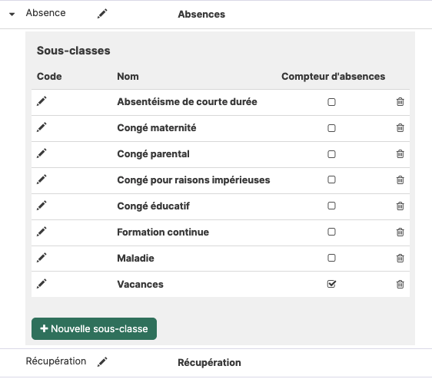
Task: Click the Code column header
Action: 49,77
